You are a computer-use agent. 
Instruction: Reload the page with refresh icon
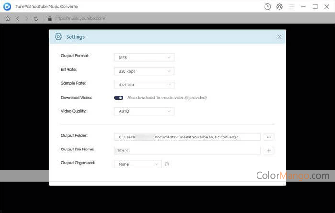36,19
